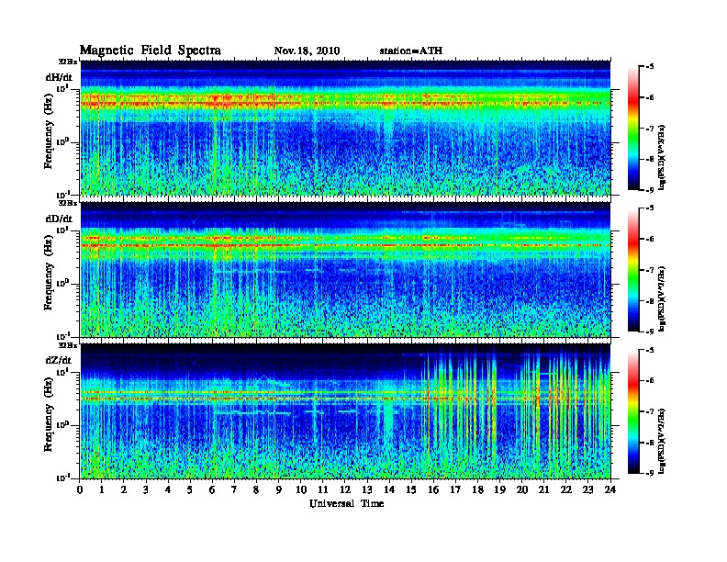Click the color bar beside the dZ/dt panel

tap(633, 411)
